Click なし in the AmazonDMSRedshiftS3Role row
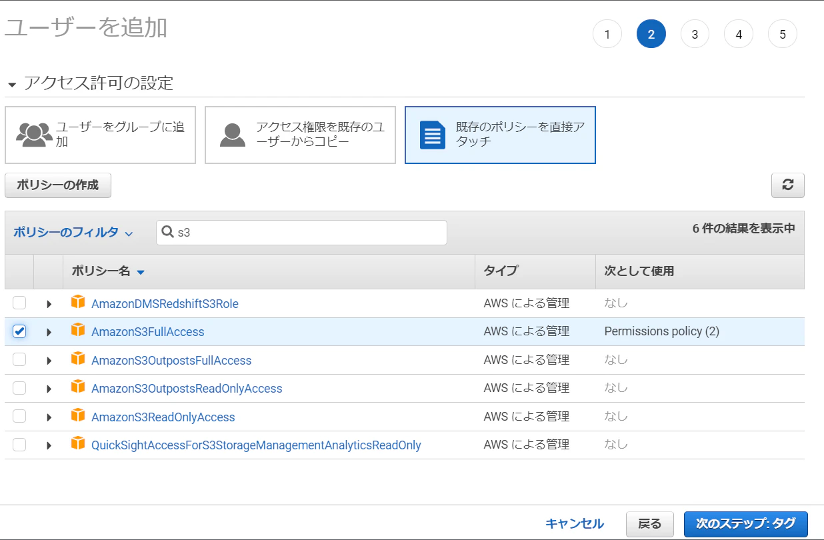The width and height of the screenshot is (824, 540). point(616,303)
